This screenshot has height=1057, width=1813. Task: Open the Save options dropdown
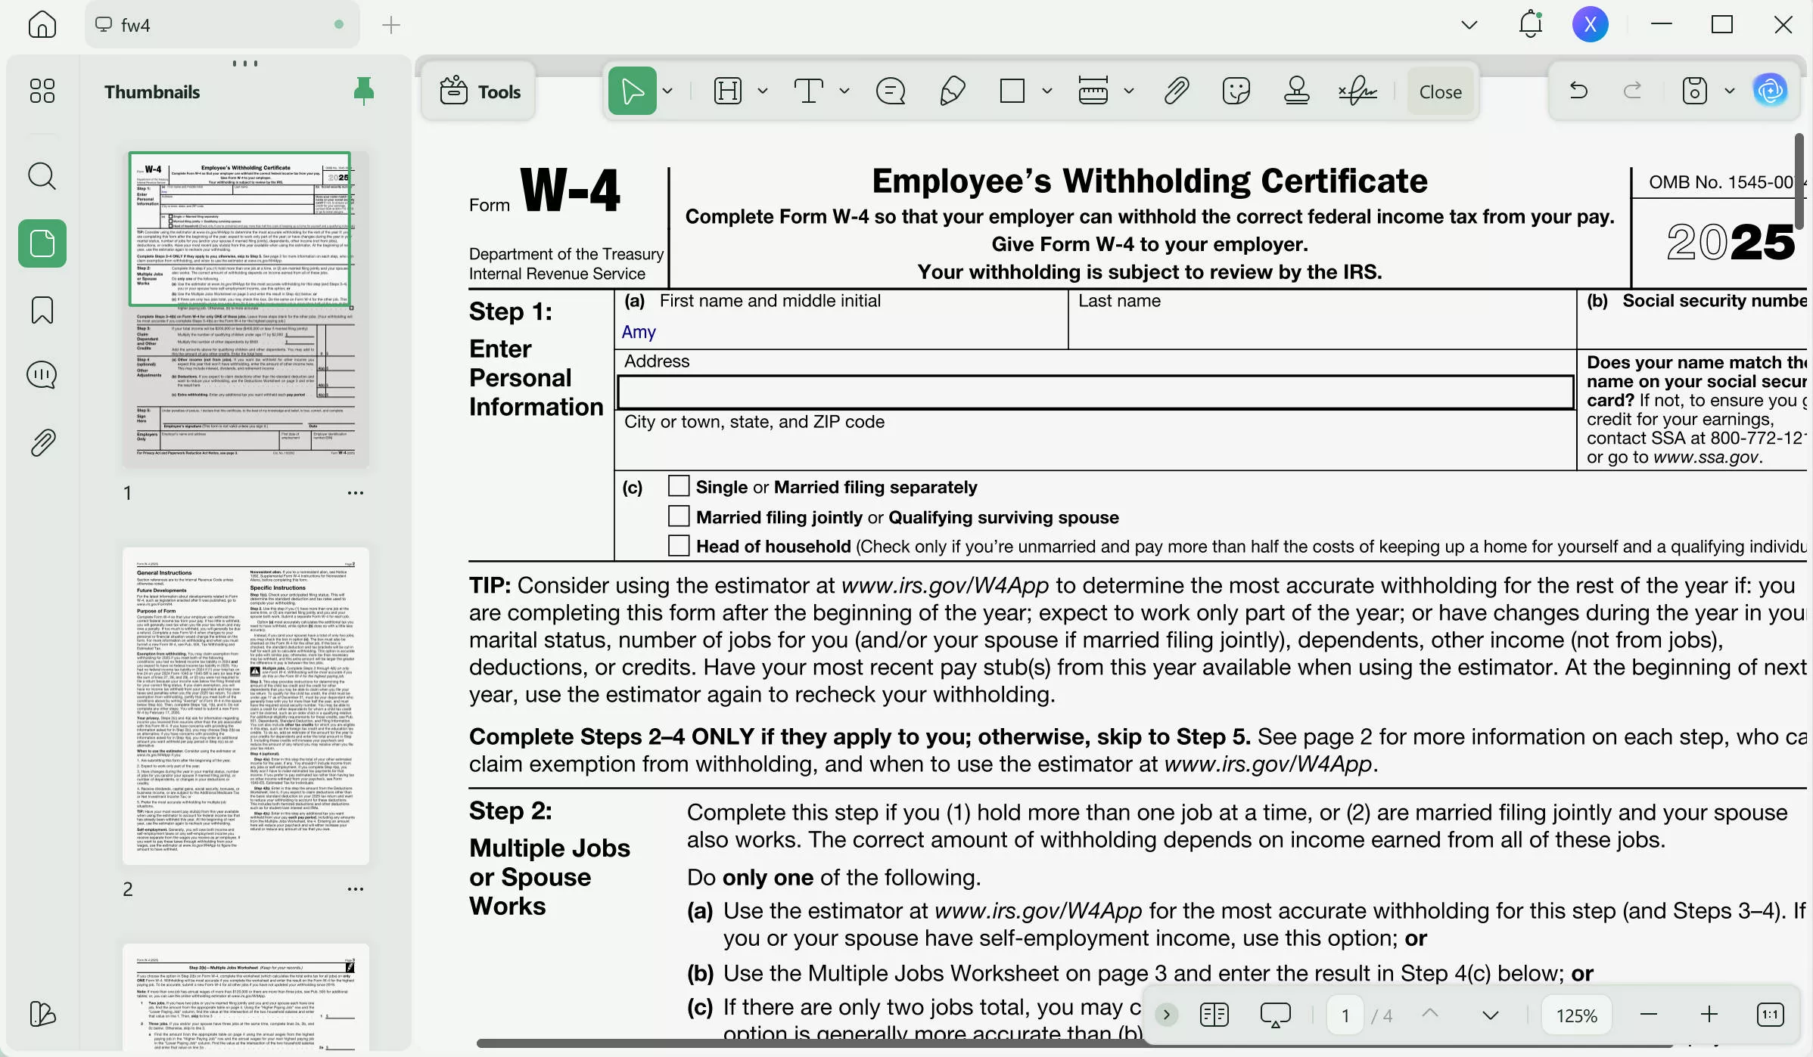tap(1731, 90)
